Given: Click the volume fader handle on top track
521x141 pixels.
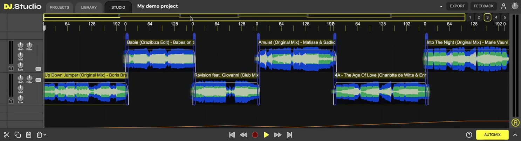Looking at the screenshot, I should click(x=38, y=69).
